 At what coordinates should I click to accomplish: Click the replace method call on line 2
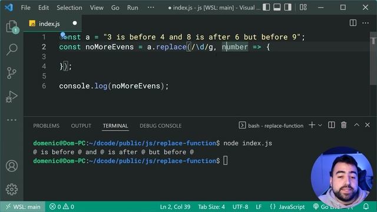click(171, 47)
